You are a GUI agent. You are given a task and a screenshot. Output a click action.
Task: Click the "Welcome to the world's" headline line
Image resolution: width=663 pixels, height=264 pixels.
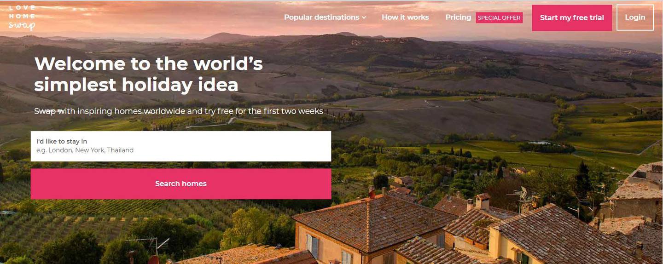pos(148,63)
